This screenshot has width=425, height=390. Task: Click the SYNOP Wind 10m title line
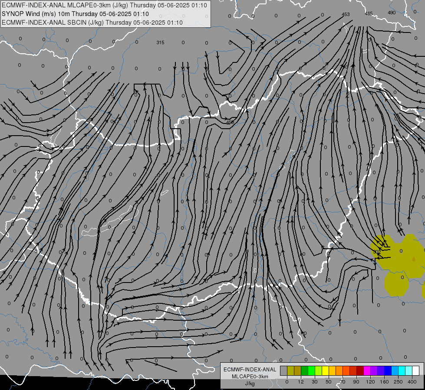[75, 14]
